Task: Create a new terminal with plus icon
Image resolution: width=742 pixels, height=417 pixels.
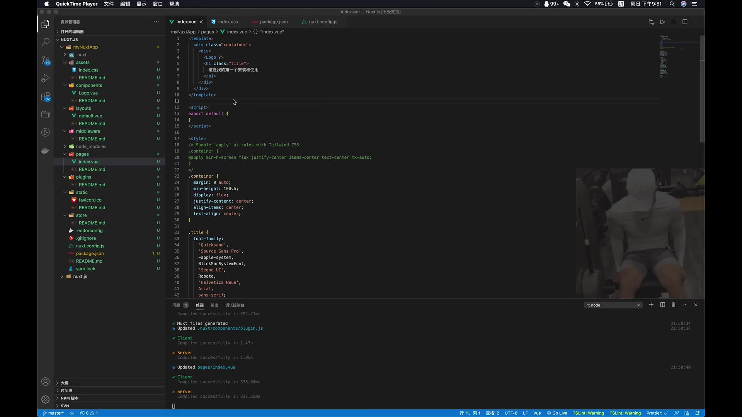Action: point(651,305)
